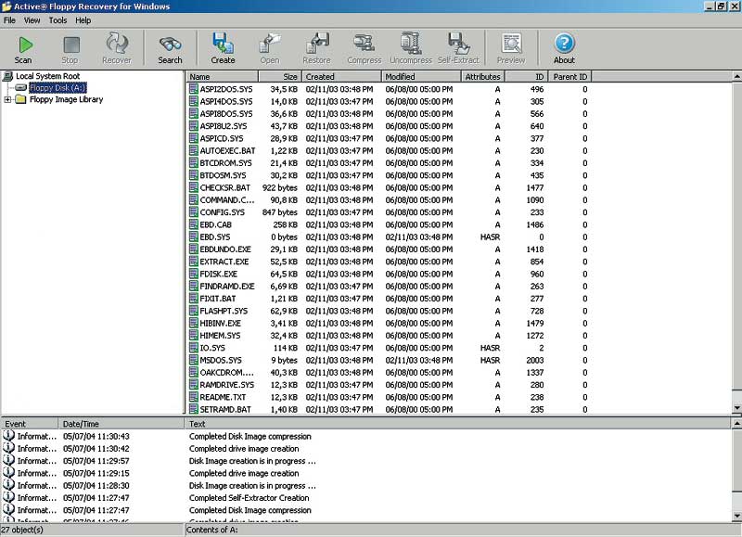Click the Self-Extract toolbar icon
This screenshot has height=537, width=742.
point(458,43)
